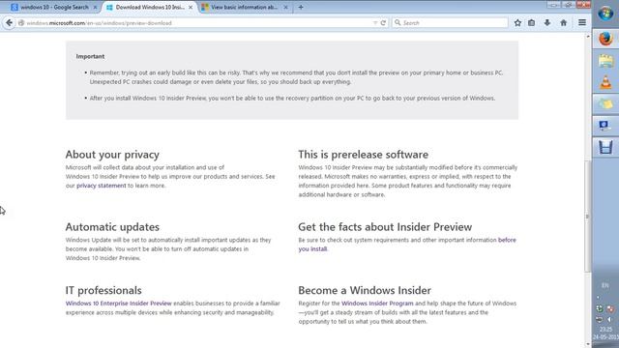Open the privacy statement link

click(101, 186)
